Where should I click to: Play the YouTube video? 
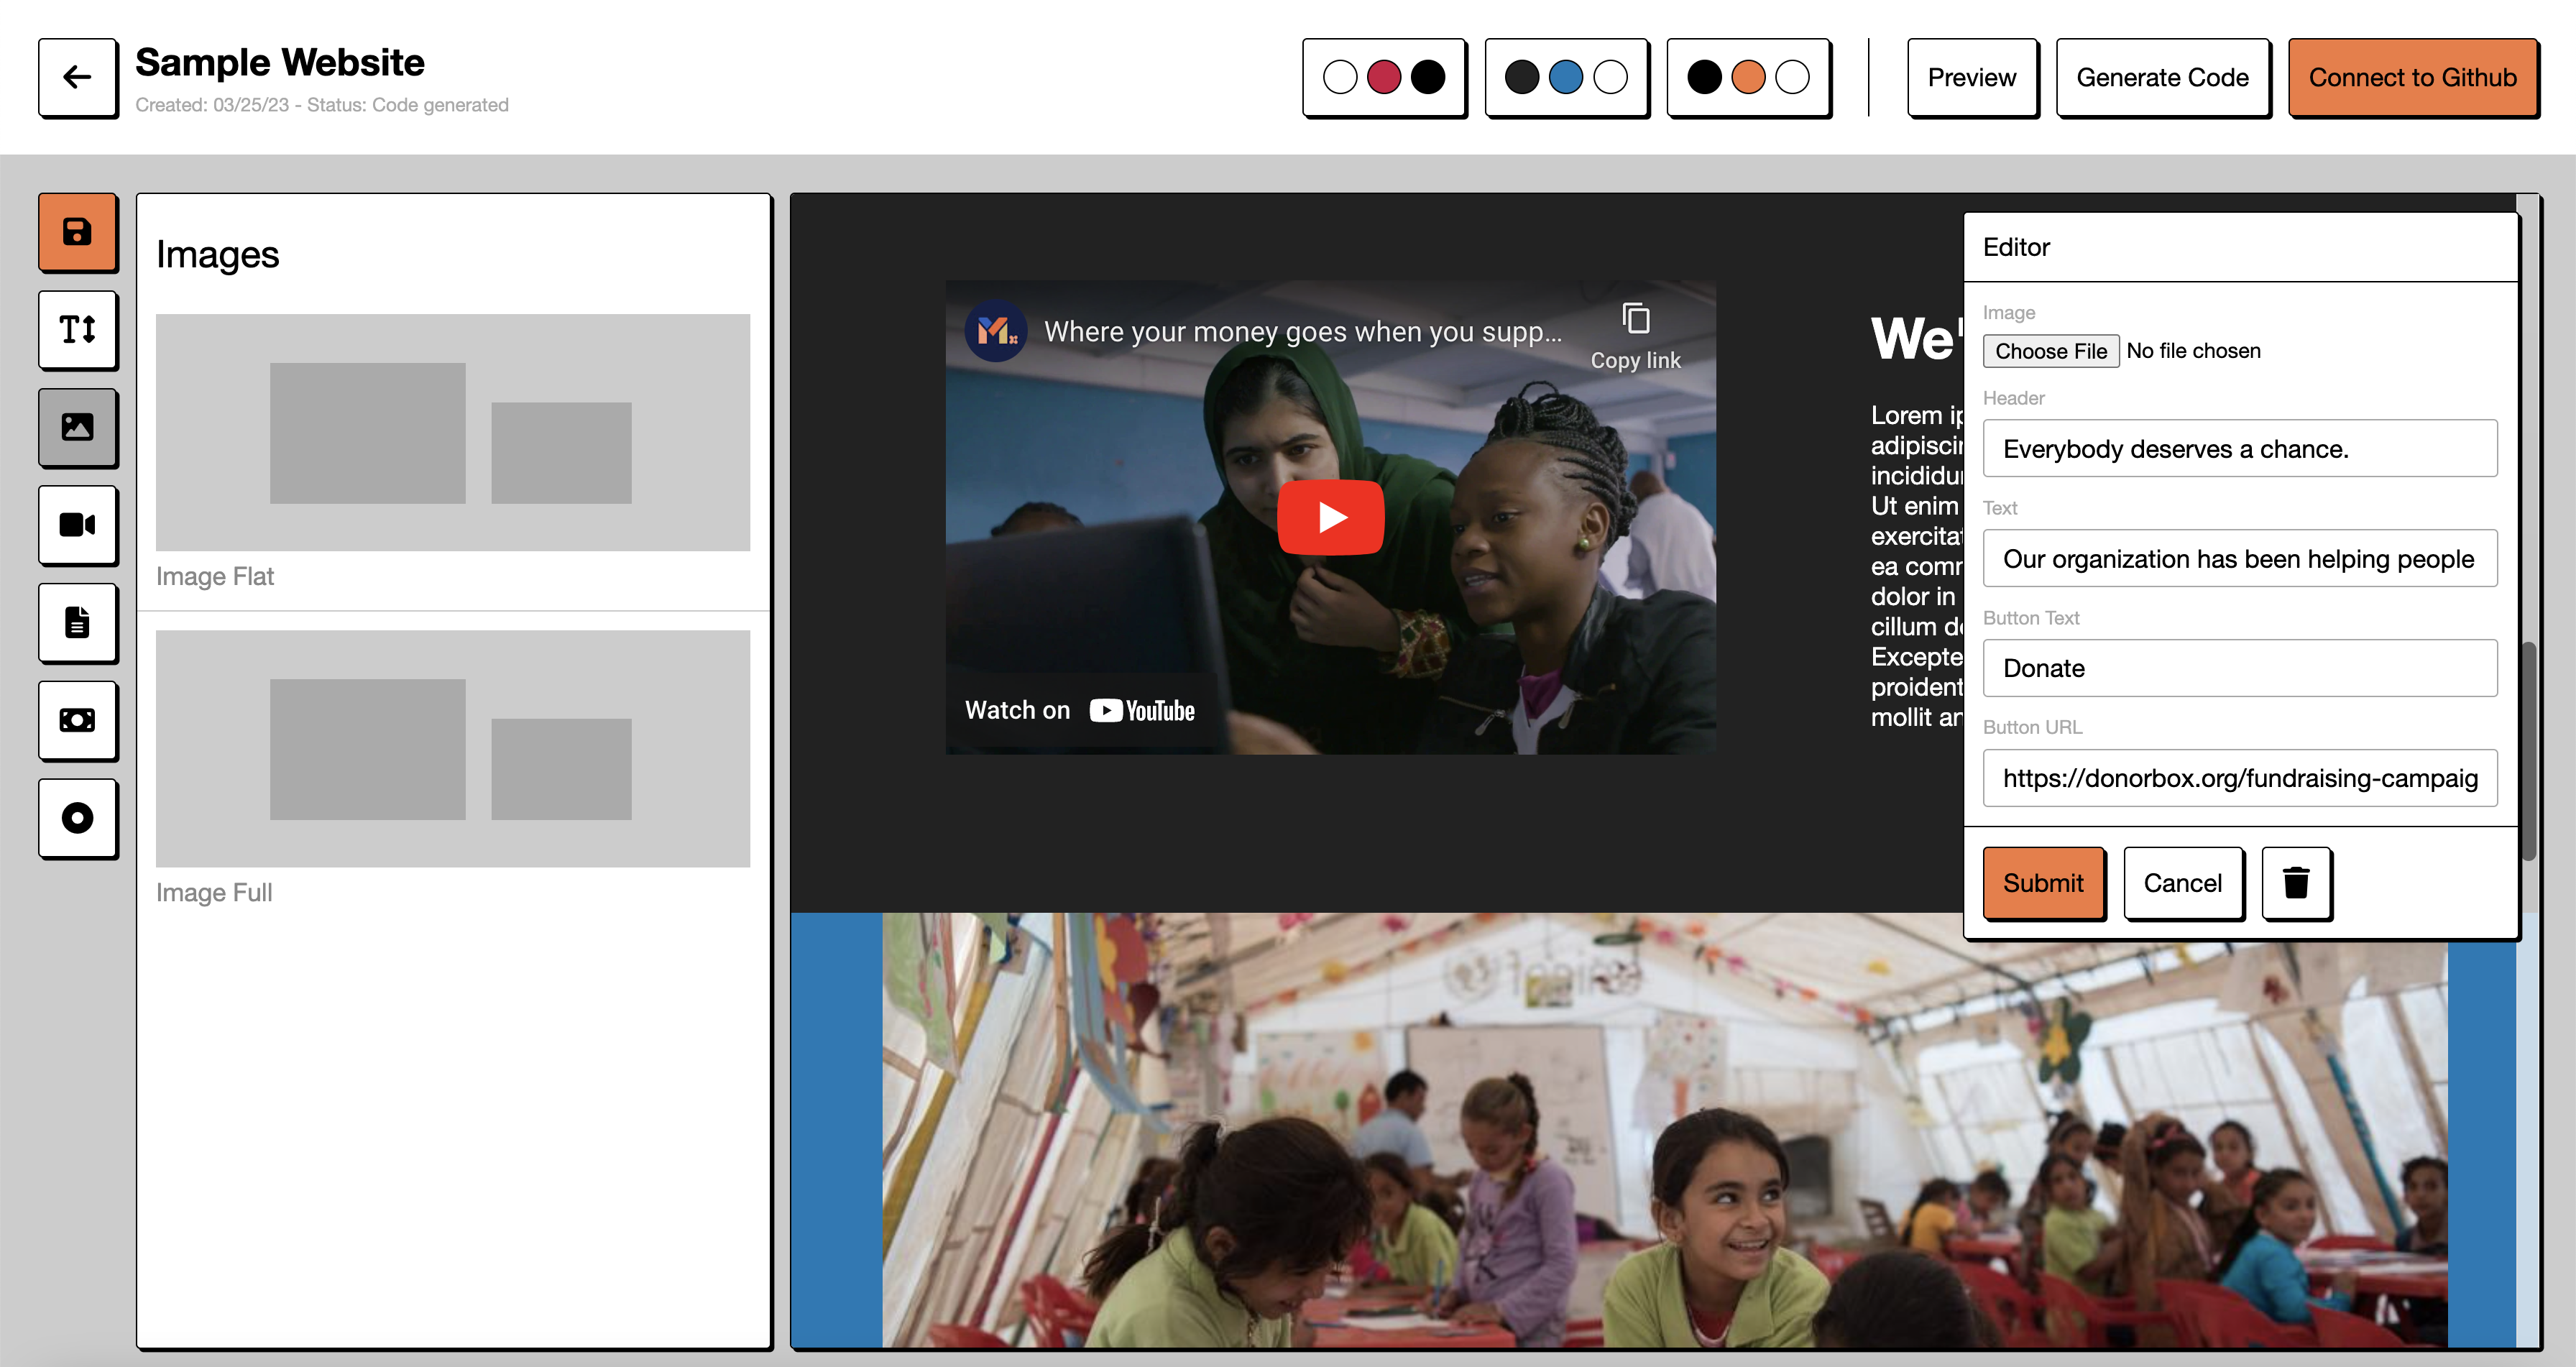pos(1330,517)
